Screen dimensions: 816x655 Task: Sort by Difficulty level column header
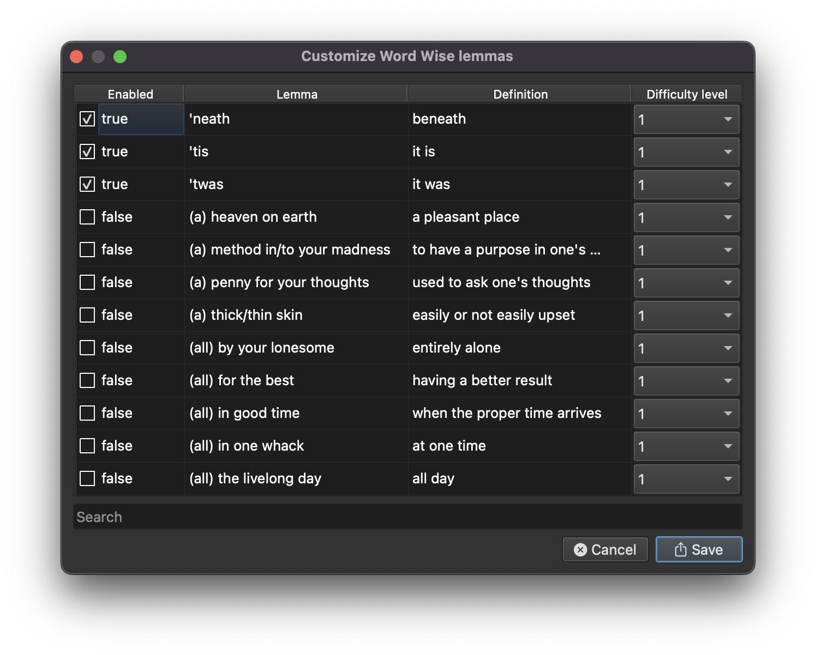tap(686, 94)
